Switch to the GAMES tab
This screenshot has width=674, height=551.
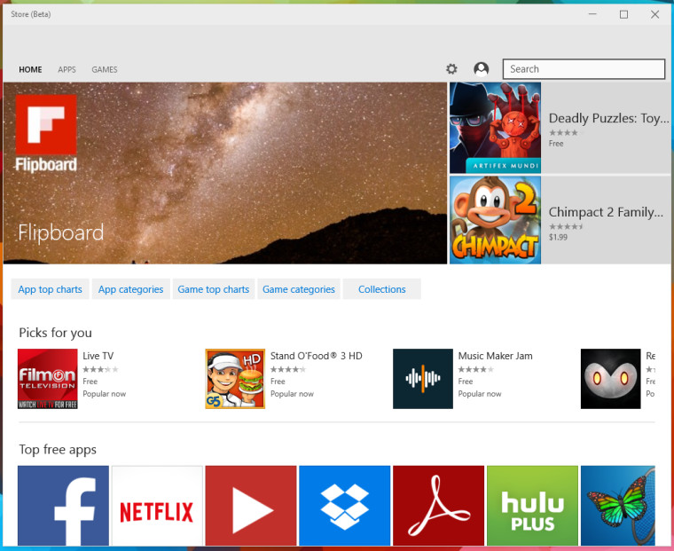coord(105,69)
